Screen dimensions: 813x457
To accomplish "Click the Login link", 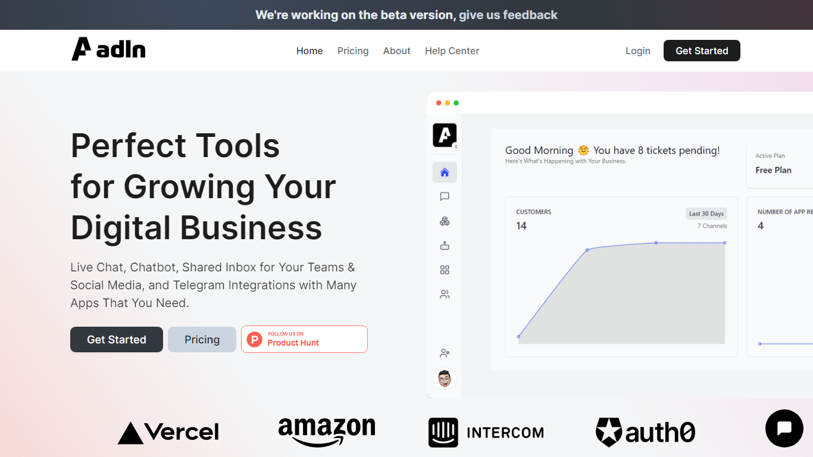I will [x=637, y=51].
